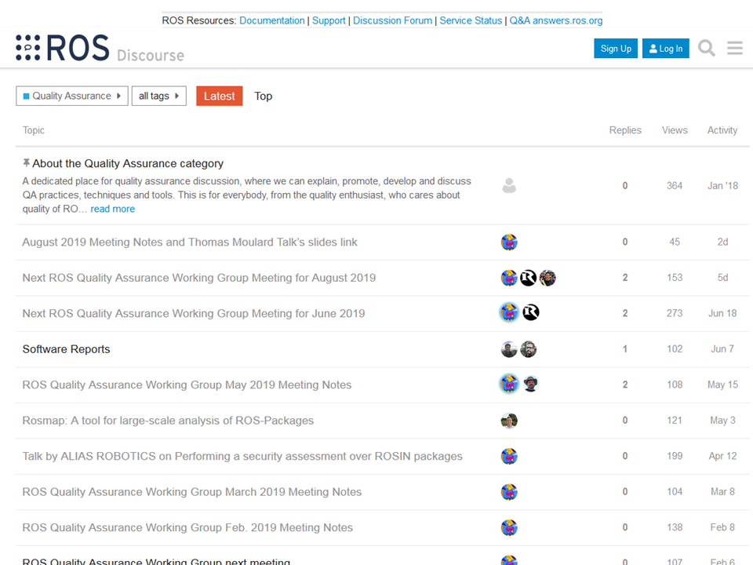This screenshot has width=753, height=565.
Task: Click the Jun 18 activity date
Action: click(x=722, y=313)
